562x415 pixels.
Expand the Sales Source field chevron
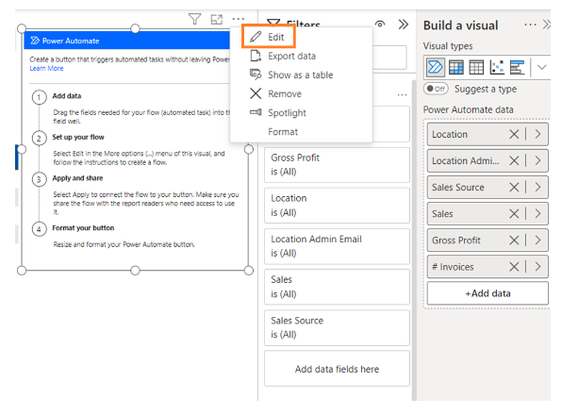537,188
